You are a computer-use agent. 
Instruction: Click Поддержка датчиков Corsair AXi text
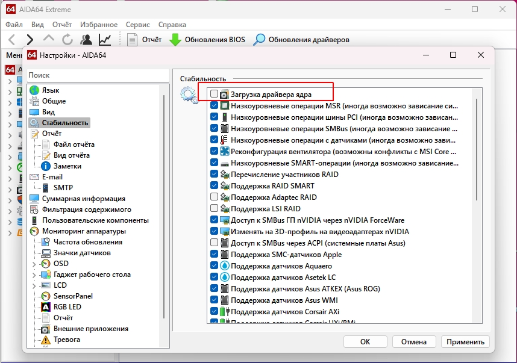pyautogui.click(x=285, y=312)
